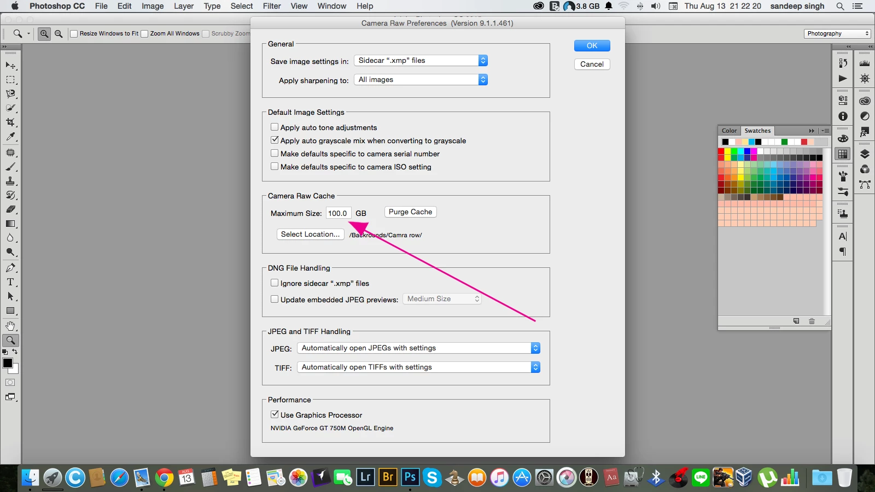Click the Select Location... button
Viewport: 875px width, 492px height.
[310, 235]
